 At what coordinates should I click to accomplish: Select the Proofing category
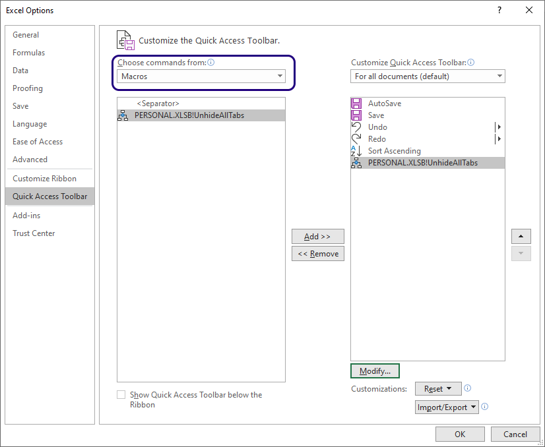point(50,88)
